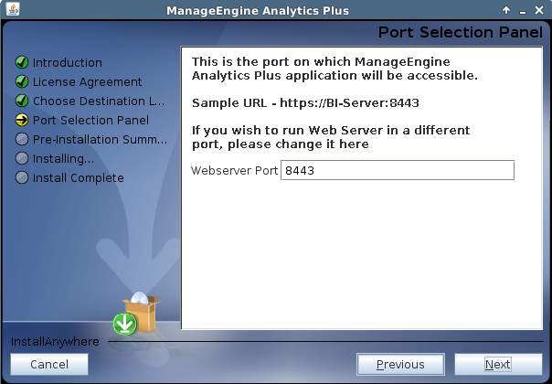This screenshot has width=552, height=384.
Task: Cancel the installation
Action: [x=49, y=364]
